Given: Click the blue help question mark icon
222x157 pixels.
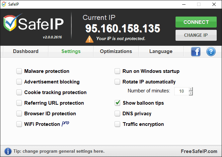Looking at the screenshot, I should coord(211,52).
